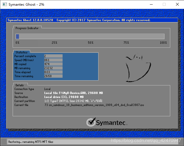This screenshot has width=184, height=146.
Task: Click the Current partition NTFS info text
Action: click(73, 101)
